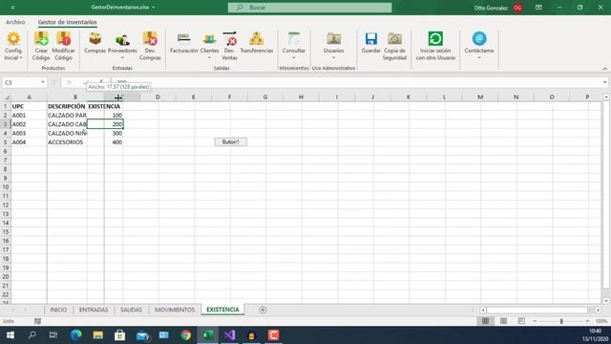Open the Usuarios icon
This screenshot has height=344, width=611.
tap(333, 38)
